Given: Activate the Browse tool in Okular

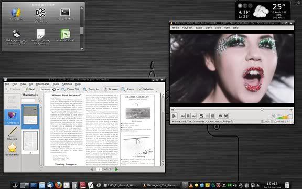Looking at the screenshot, I should point(111,89).
